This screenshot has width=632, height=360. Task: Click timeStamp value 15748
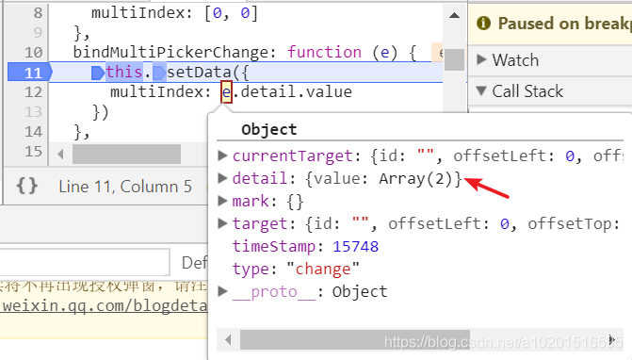click(355, 246)
